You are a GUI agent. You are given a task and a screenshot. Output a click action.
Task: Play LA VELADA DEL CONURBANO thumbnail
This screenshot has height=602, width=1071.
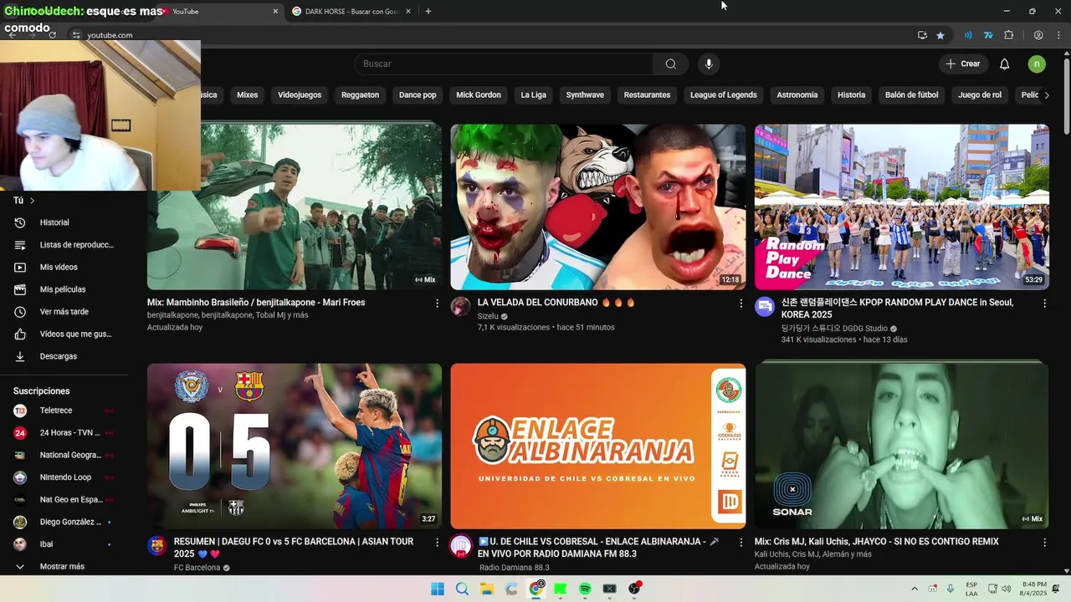click(x=598, y=207)
